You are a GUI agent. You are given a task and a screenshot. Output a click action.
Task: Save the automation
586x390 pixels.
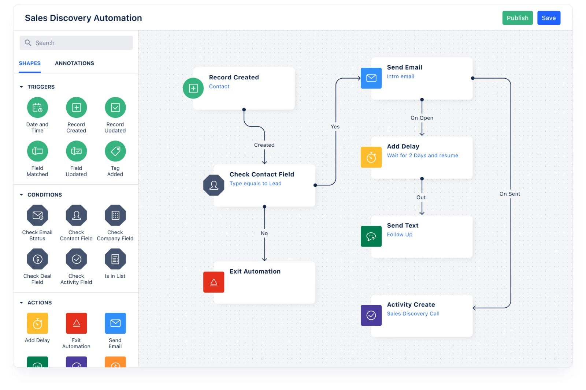[549, 18]
